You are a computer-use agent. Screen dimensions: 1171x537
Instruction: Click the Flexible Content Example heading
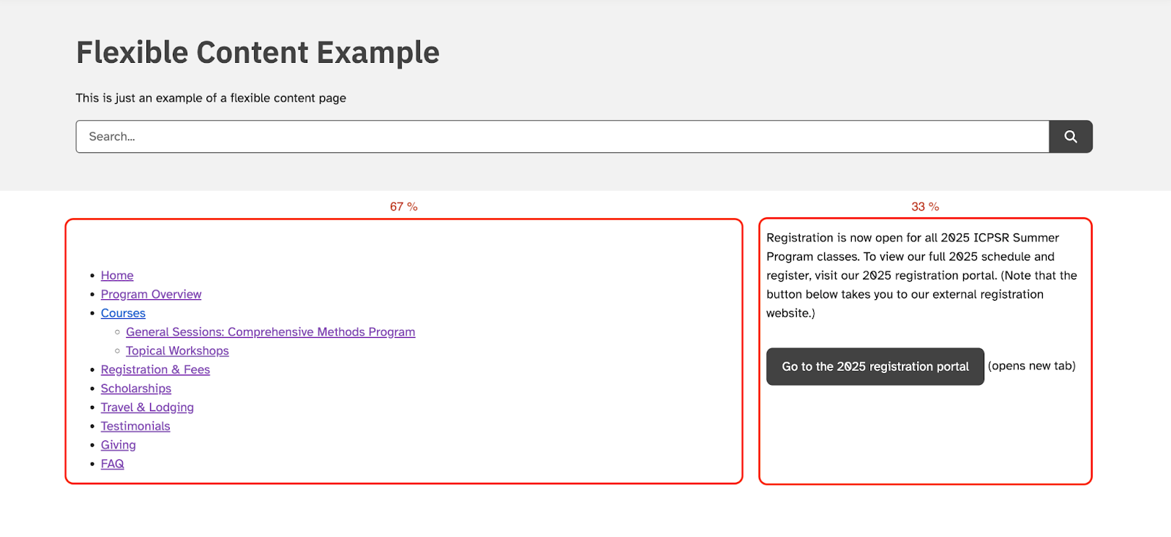tap(258, 53)
